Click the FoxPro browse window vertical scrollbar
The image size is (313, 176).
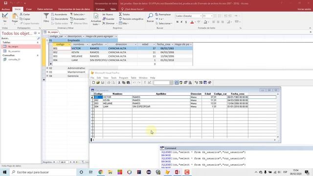(x=278, y=115)
